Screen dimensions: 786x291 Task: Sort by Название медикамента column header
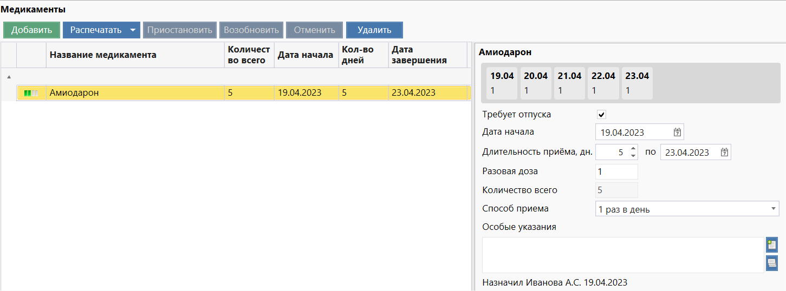[103, 55]
